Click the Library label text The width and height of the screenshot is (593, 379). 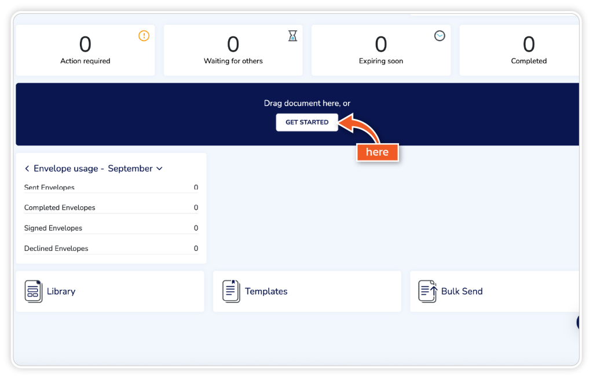(x=61, y=291)
